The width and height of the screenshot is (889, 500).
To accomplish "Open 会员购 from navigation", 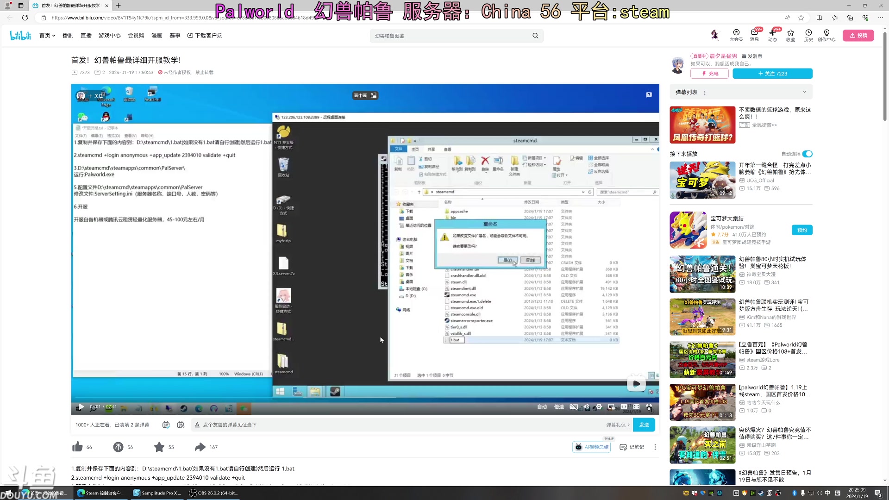I will pos(136,36).
